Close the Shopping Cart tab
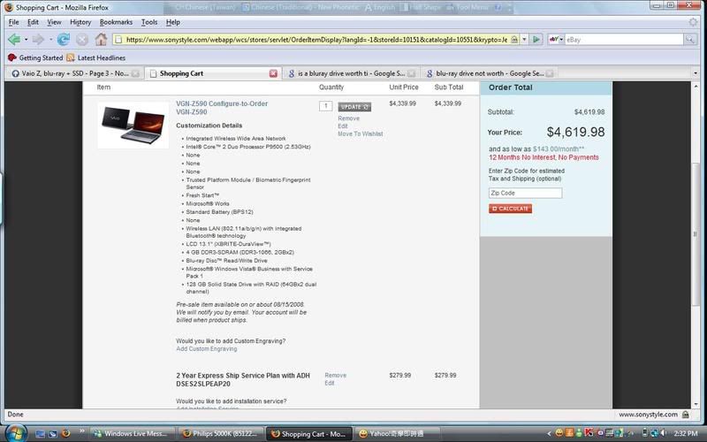The height and width of the screenshot is (442, 707). (x=273, y=73)
